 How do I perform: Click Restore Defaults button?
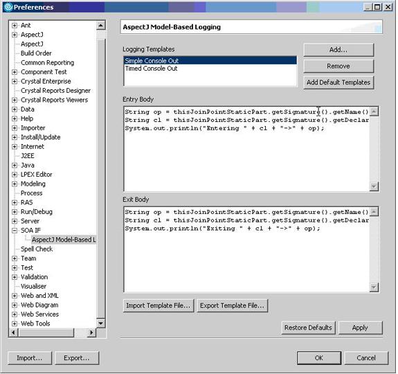pyautogui.click(x=309, y=328)
